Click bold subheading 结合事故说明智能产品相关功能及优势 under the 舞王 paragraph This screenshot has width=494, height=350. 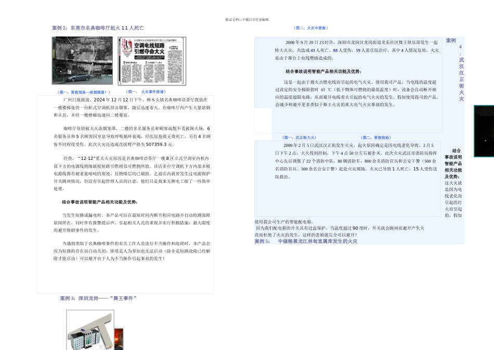(323, 71)
